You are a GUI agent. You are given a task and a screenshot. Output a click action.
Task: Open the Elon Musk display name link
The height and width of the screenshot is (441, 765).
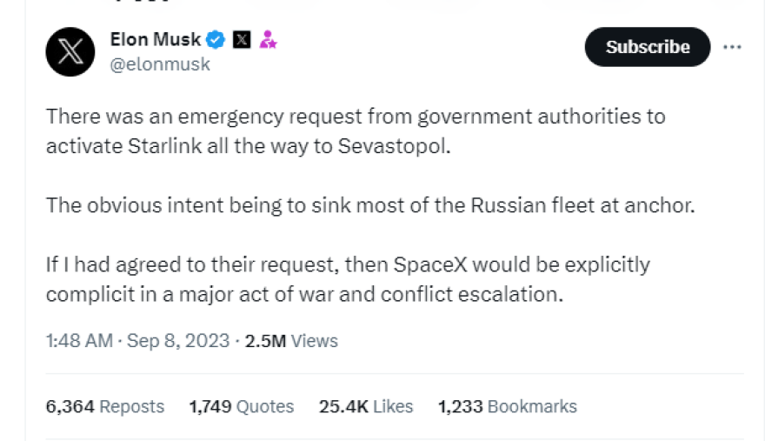pyautogui.click(x=156, y=40)
